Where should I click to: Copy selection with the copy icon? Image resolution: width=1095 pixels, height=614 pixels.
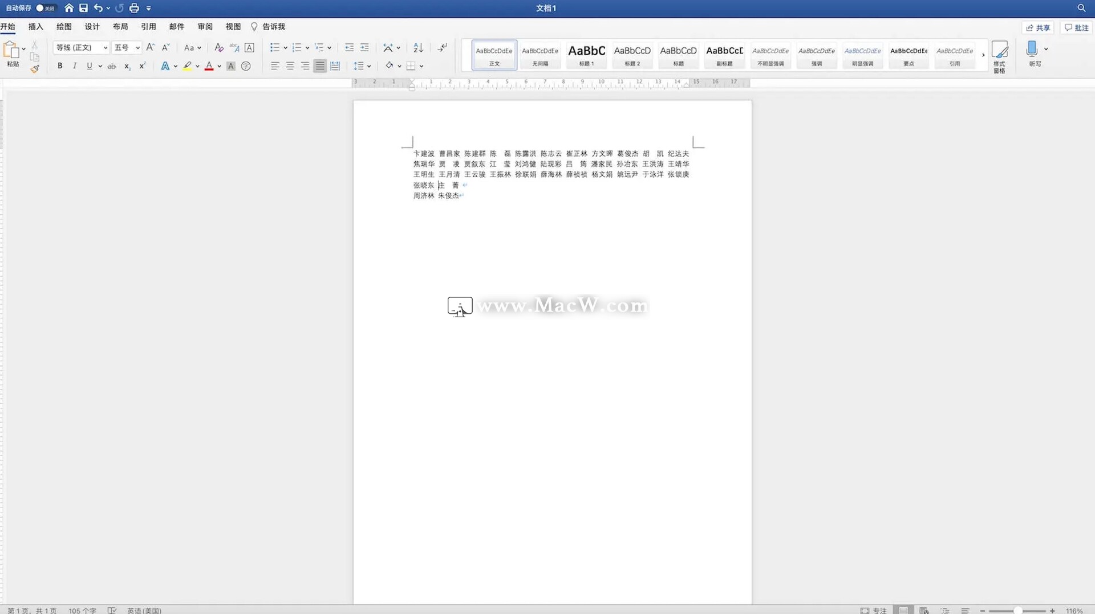coord(35,57)
